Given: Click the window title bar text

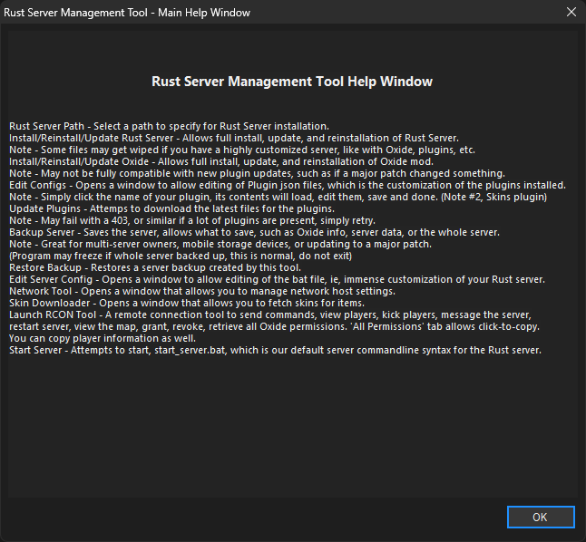Looking at the screenshot, I should pyautogui.click(x=129, y=13).
